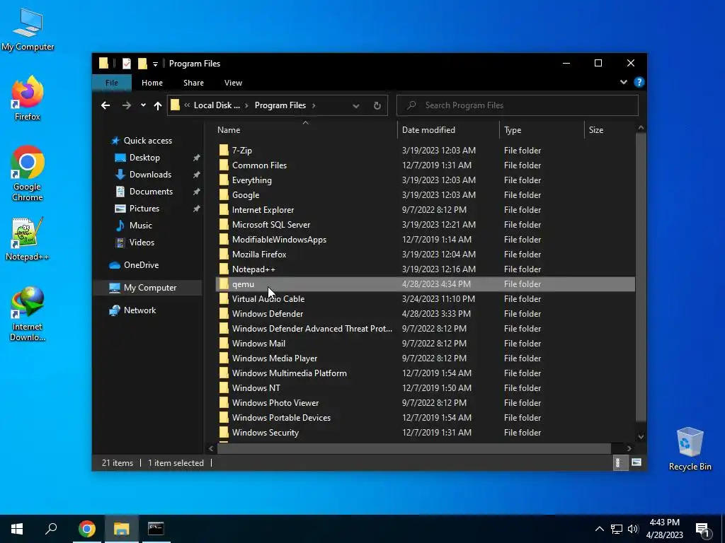Open the notification center icon
Image resolution: width=725 pixels, height=543 pixels.
(x=703, y=529)
